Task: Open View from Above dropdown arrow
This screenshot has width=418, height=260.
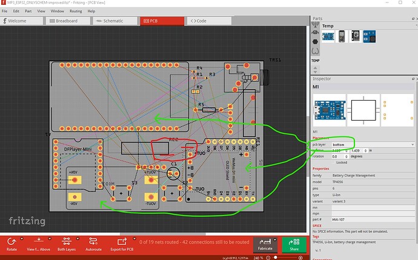Action: (x=50, y=239)
